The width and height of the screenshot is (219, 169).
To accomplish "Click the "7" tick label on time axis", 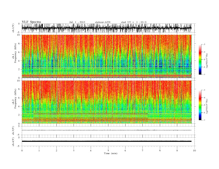I will [x=143, y=150].
